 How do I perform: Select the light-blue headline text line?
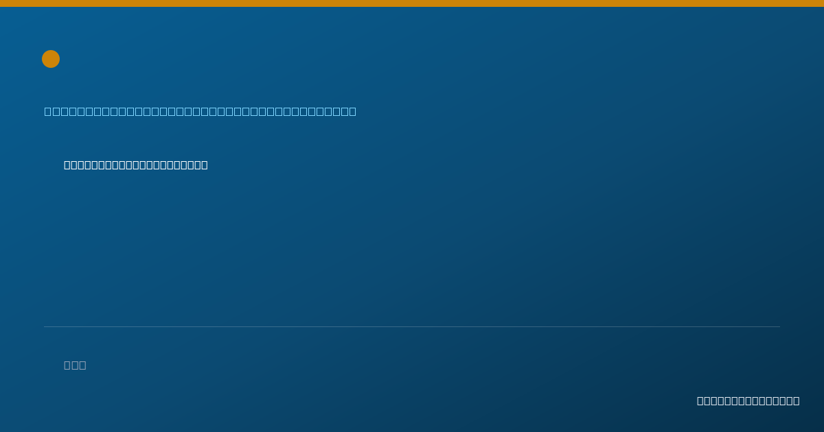click(x=201, y=111)
